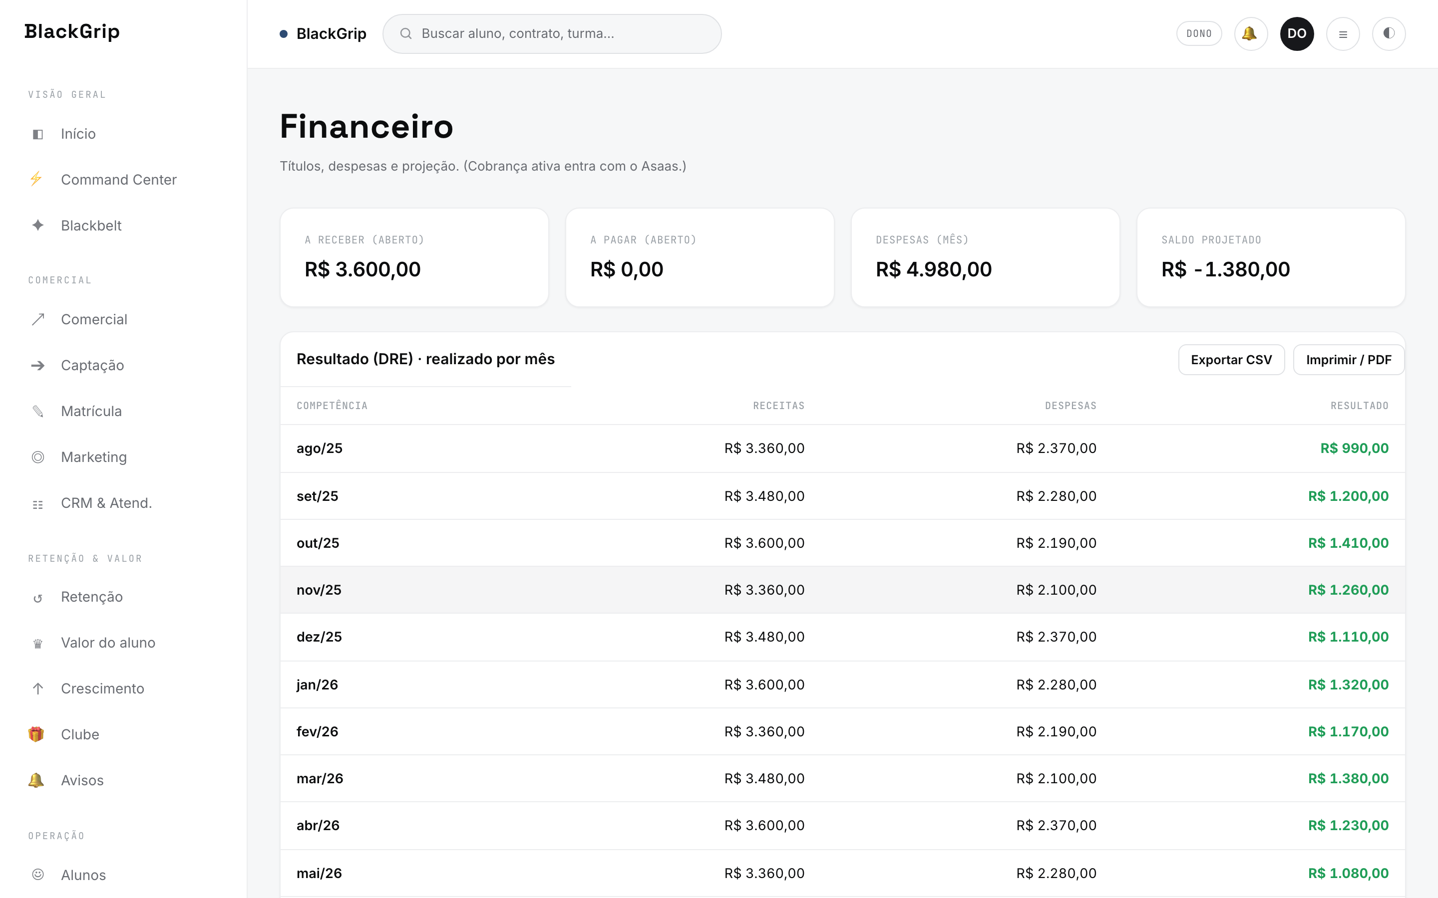Select the ago/25 row label
1438x898 pixels.
tap(320, 449)
